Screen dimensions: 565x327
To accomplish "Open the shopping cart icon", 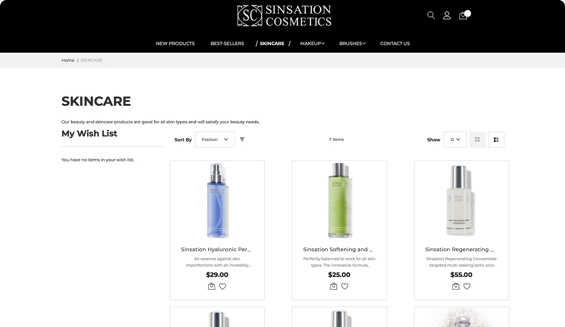I will click(463, 15).
